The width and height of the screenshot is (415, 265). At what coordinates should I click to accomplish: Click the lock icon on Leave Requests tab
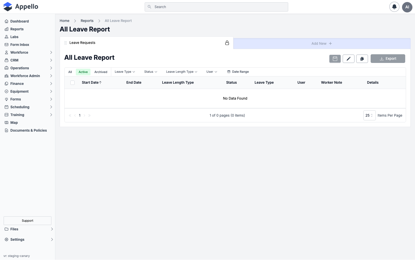pyautogui.click(x=227, y=43)
